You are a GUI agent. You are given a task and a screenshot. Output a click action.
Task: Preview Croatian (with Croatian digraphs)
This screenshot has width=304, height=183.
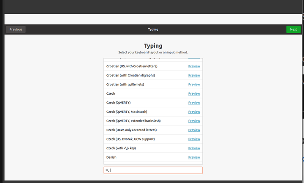[x=194, y=75]
